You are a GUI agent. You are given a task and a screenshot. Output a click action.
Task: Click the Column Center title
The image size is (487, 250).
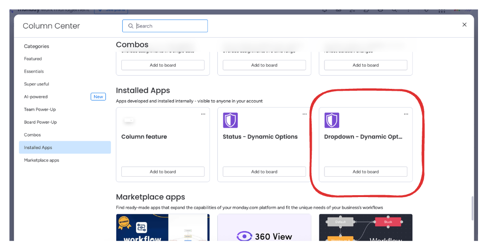(x=51, y=26)
